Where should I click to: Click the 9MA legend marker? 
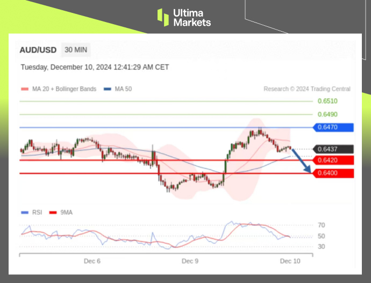coord(52,212)
